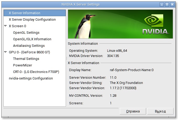Viewport: 178px width, 120px height.
Task: Click the Справка help button
Action: pyautogui.click(x=133, y=111)
